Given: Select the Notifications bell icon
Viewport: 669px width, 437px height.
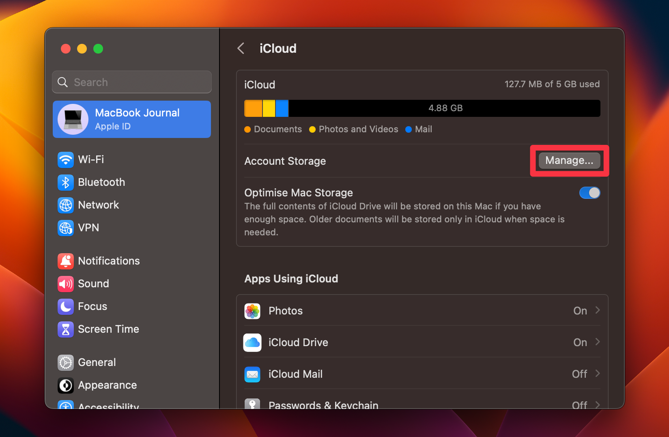Looking at the screenshot, I should [65, 261].
